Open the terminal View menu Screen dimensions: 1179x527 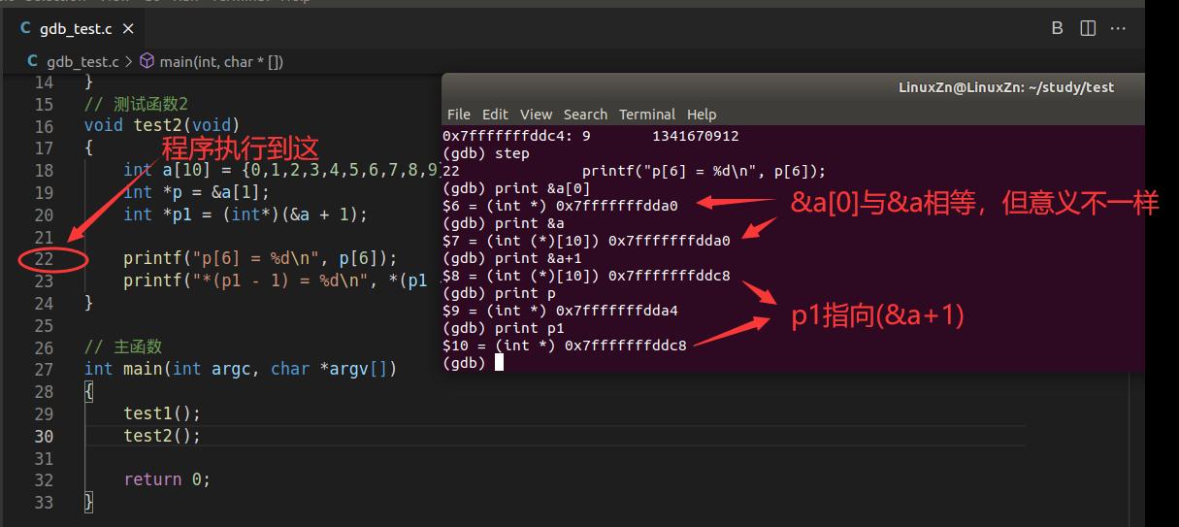click(x=536, y=114)
